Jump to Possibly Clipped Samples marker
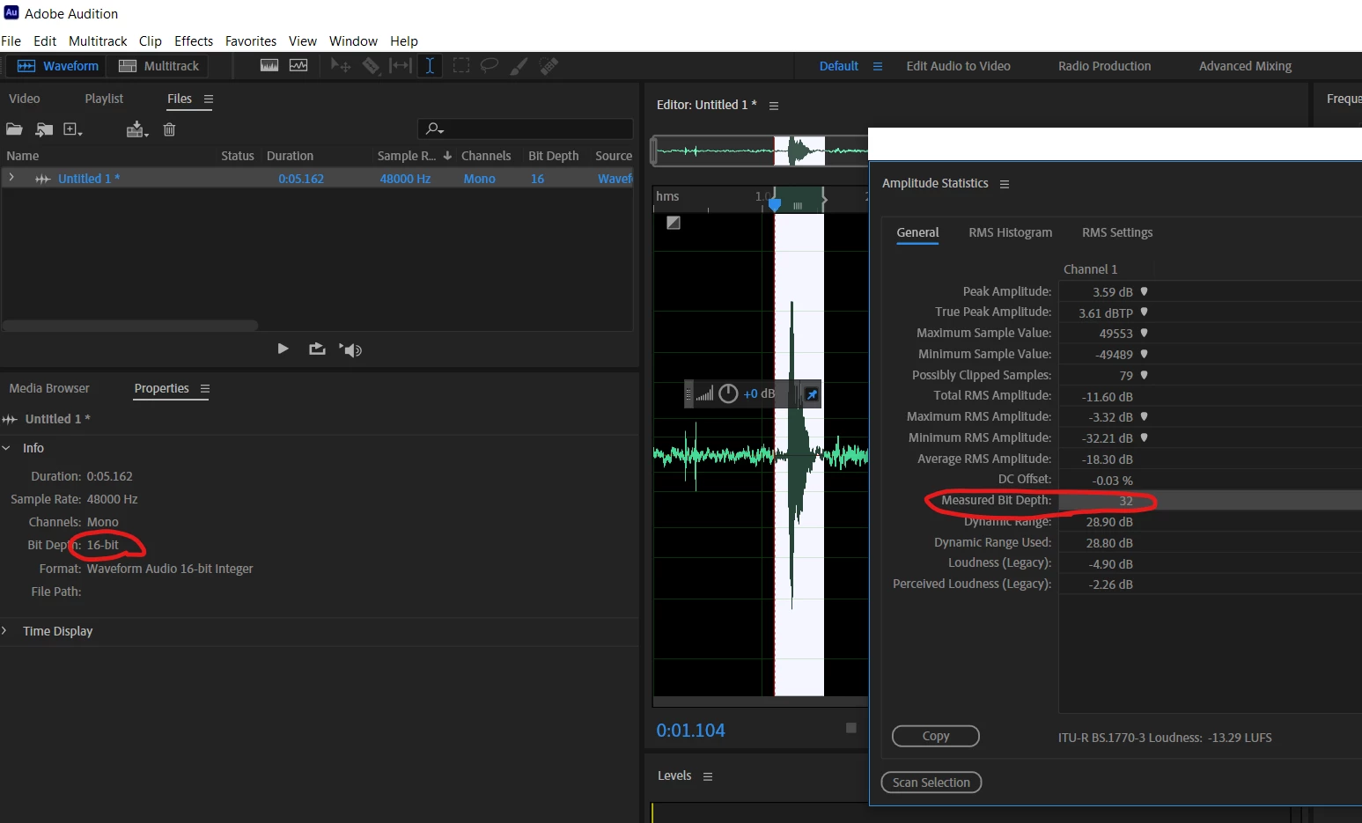 tap(1144, 375)
